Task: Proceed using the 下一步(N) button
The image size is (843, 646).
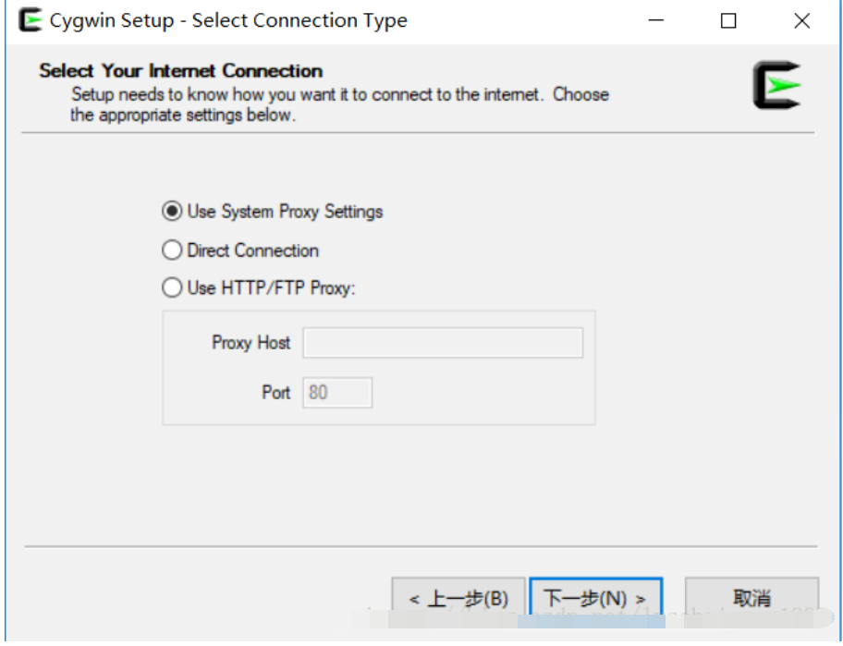Action: tap(596, 598)
